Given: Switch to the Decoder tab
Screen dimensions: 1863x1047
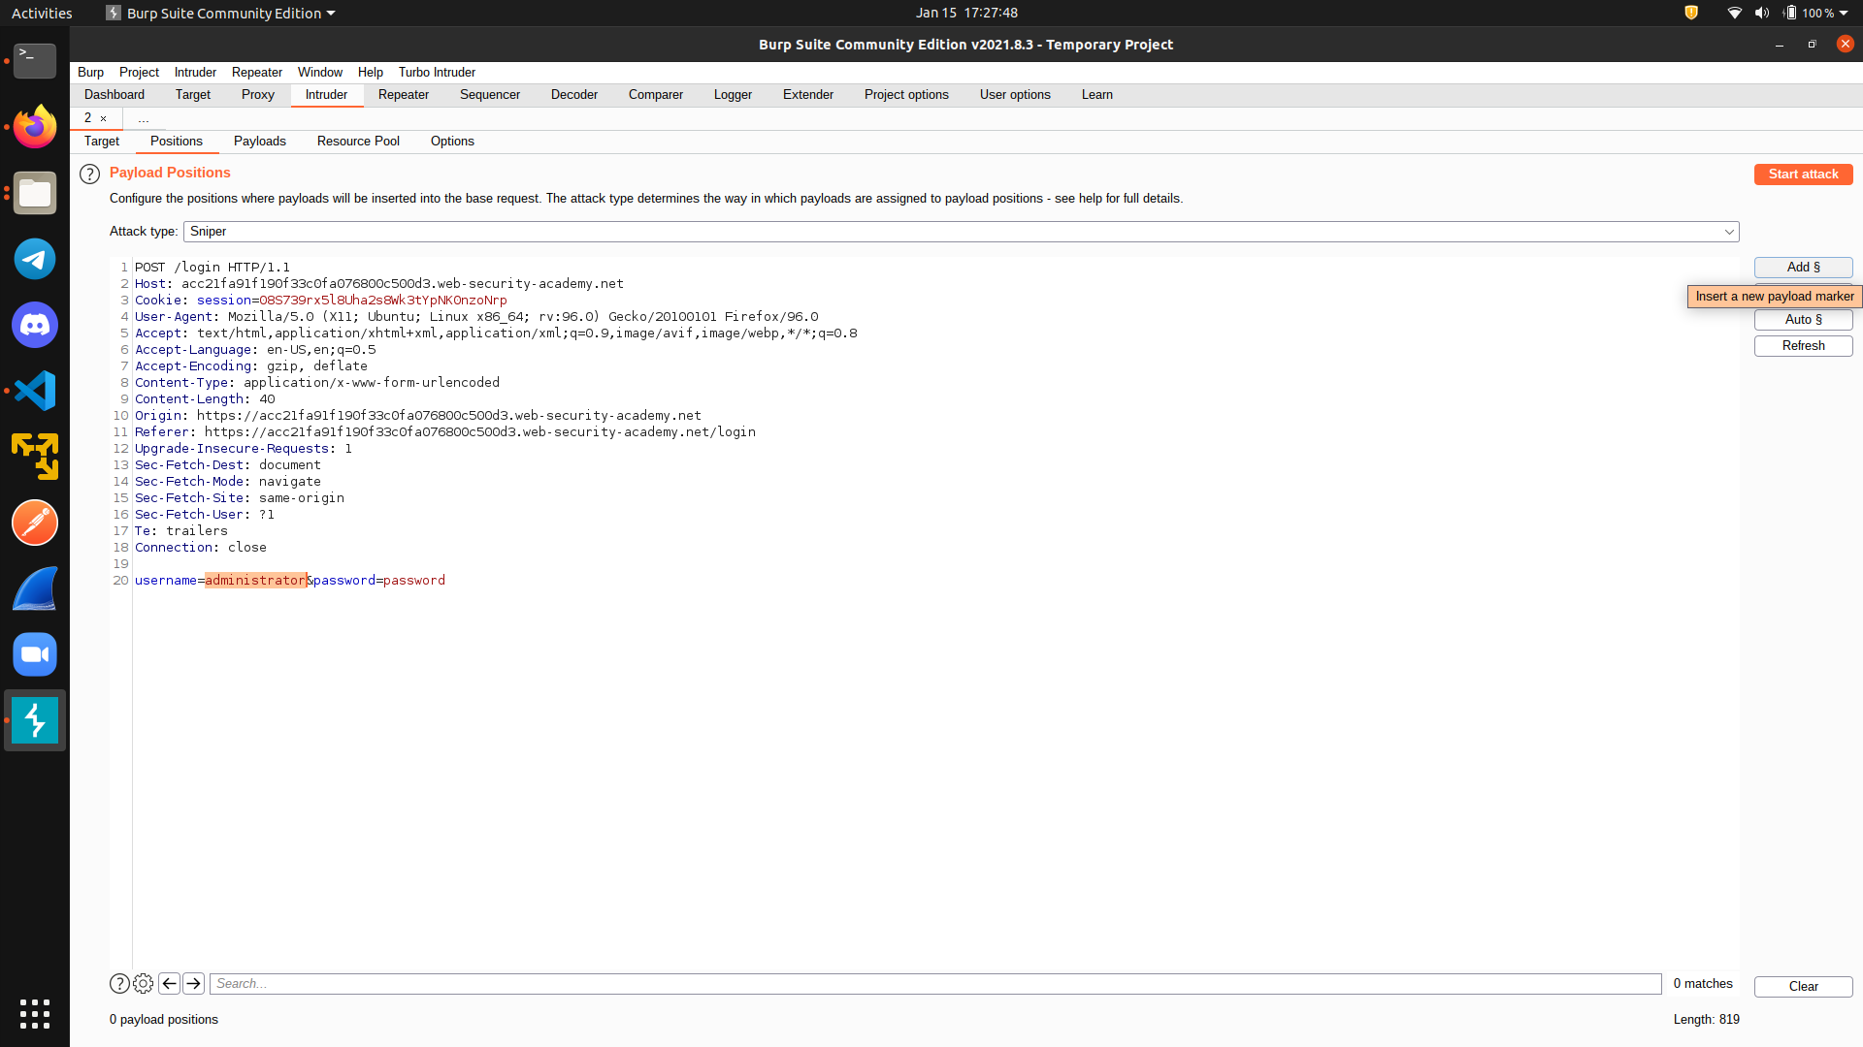Looking at the screenshot, I should 574,95.
